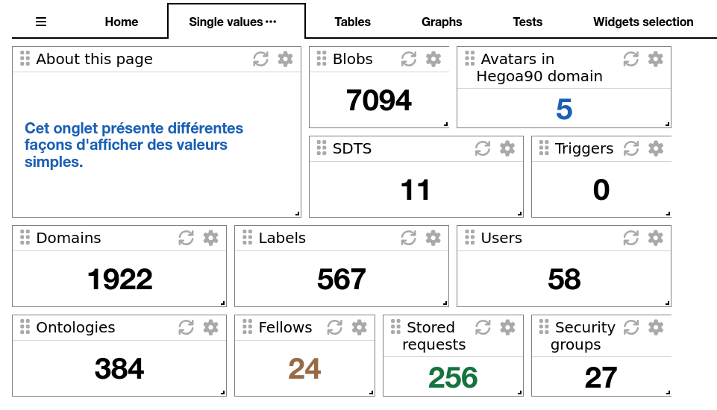Go to the Widgets selection tab
The width and height of the screenshot is (717, 410).
643,22
